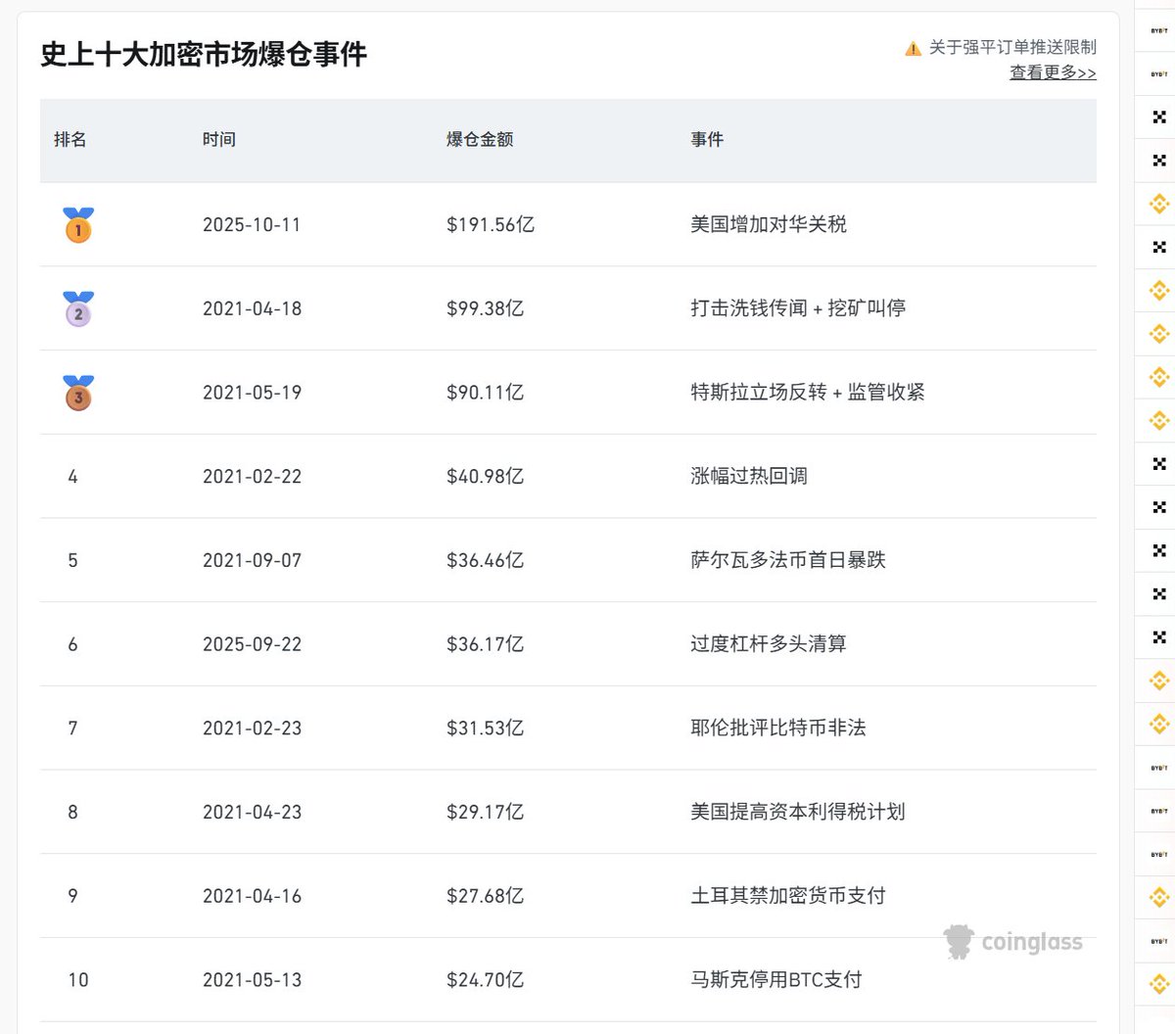Click the first OKX icon in right strip
The width and height of the screenshot is (1175, 1034).
point(1159,117)
